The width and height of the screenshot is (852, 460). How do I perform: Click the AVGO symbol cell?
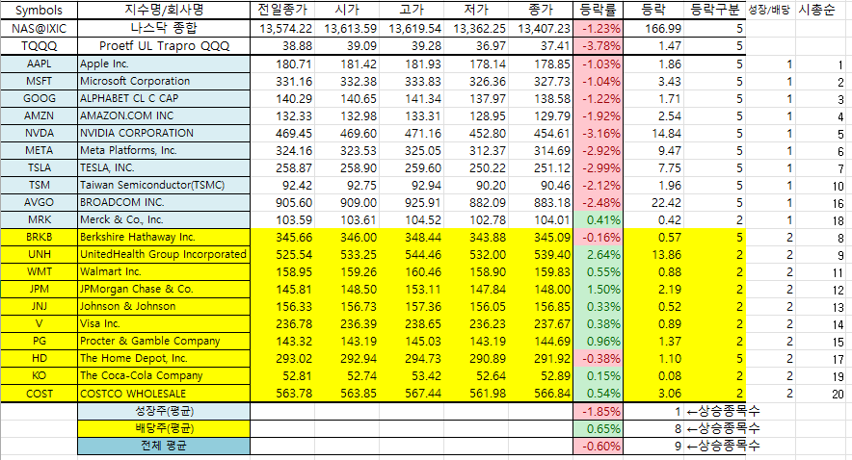click(x=40, y=203)
